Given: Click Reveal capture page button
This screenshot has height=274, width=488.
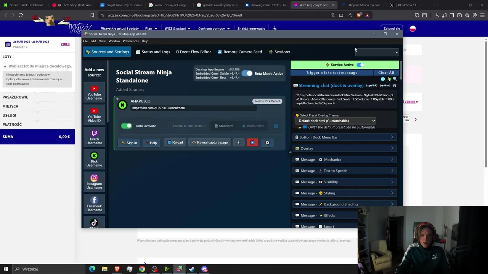Looking at the screenshot, I should click(210, 143).
